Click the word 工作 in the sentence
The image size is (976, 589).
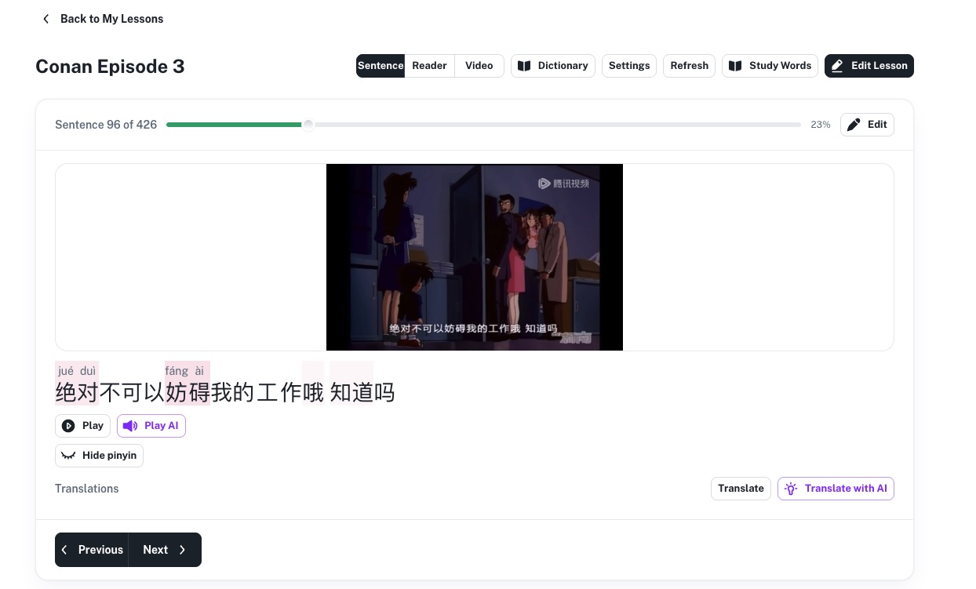[x=280, y=391]
